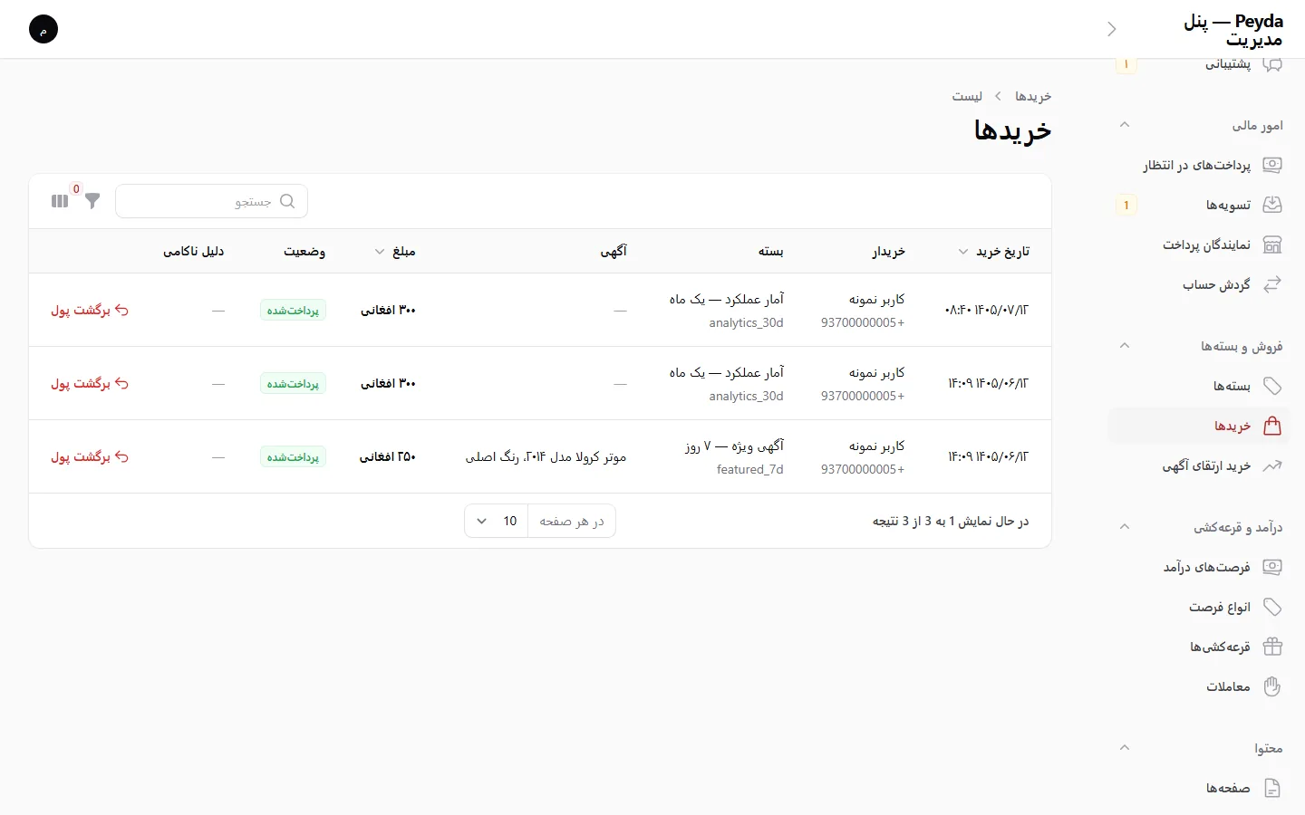Viewport: 1305px width, 815px height.
Task: Click the magnifier icon in the search box
Action: [287, 201]
